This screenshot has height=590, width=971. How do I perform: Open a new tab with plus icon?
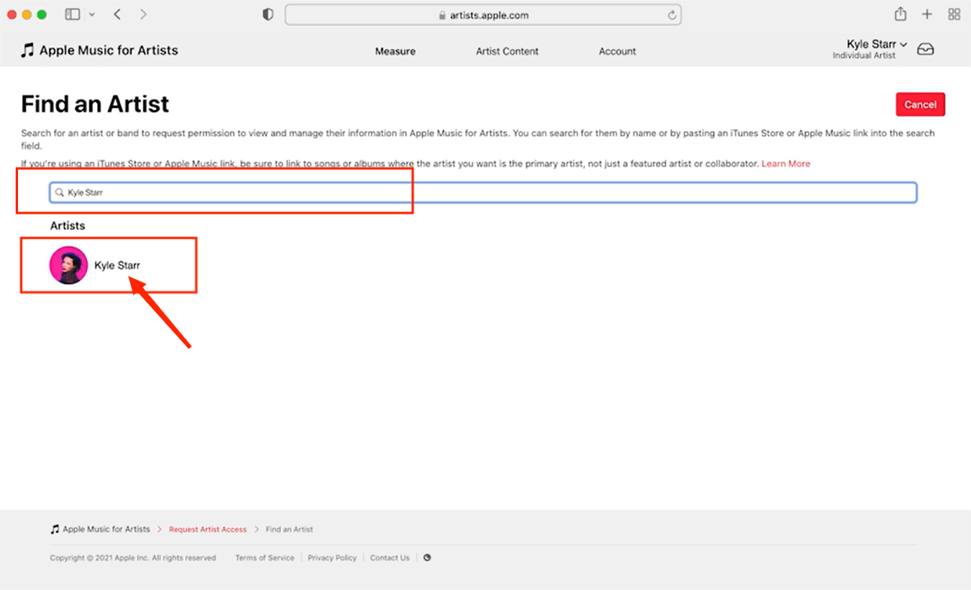click(927, 14)
